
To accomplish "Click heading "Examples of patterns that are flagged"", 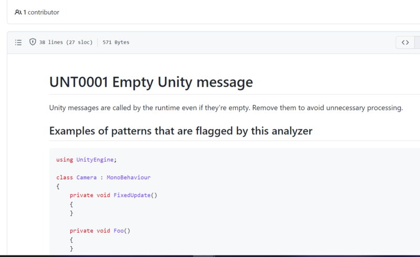I will pos(181,131).
